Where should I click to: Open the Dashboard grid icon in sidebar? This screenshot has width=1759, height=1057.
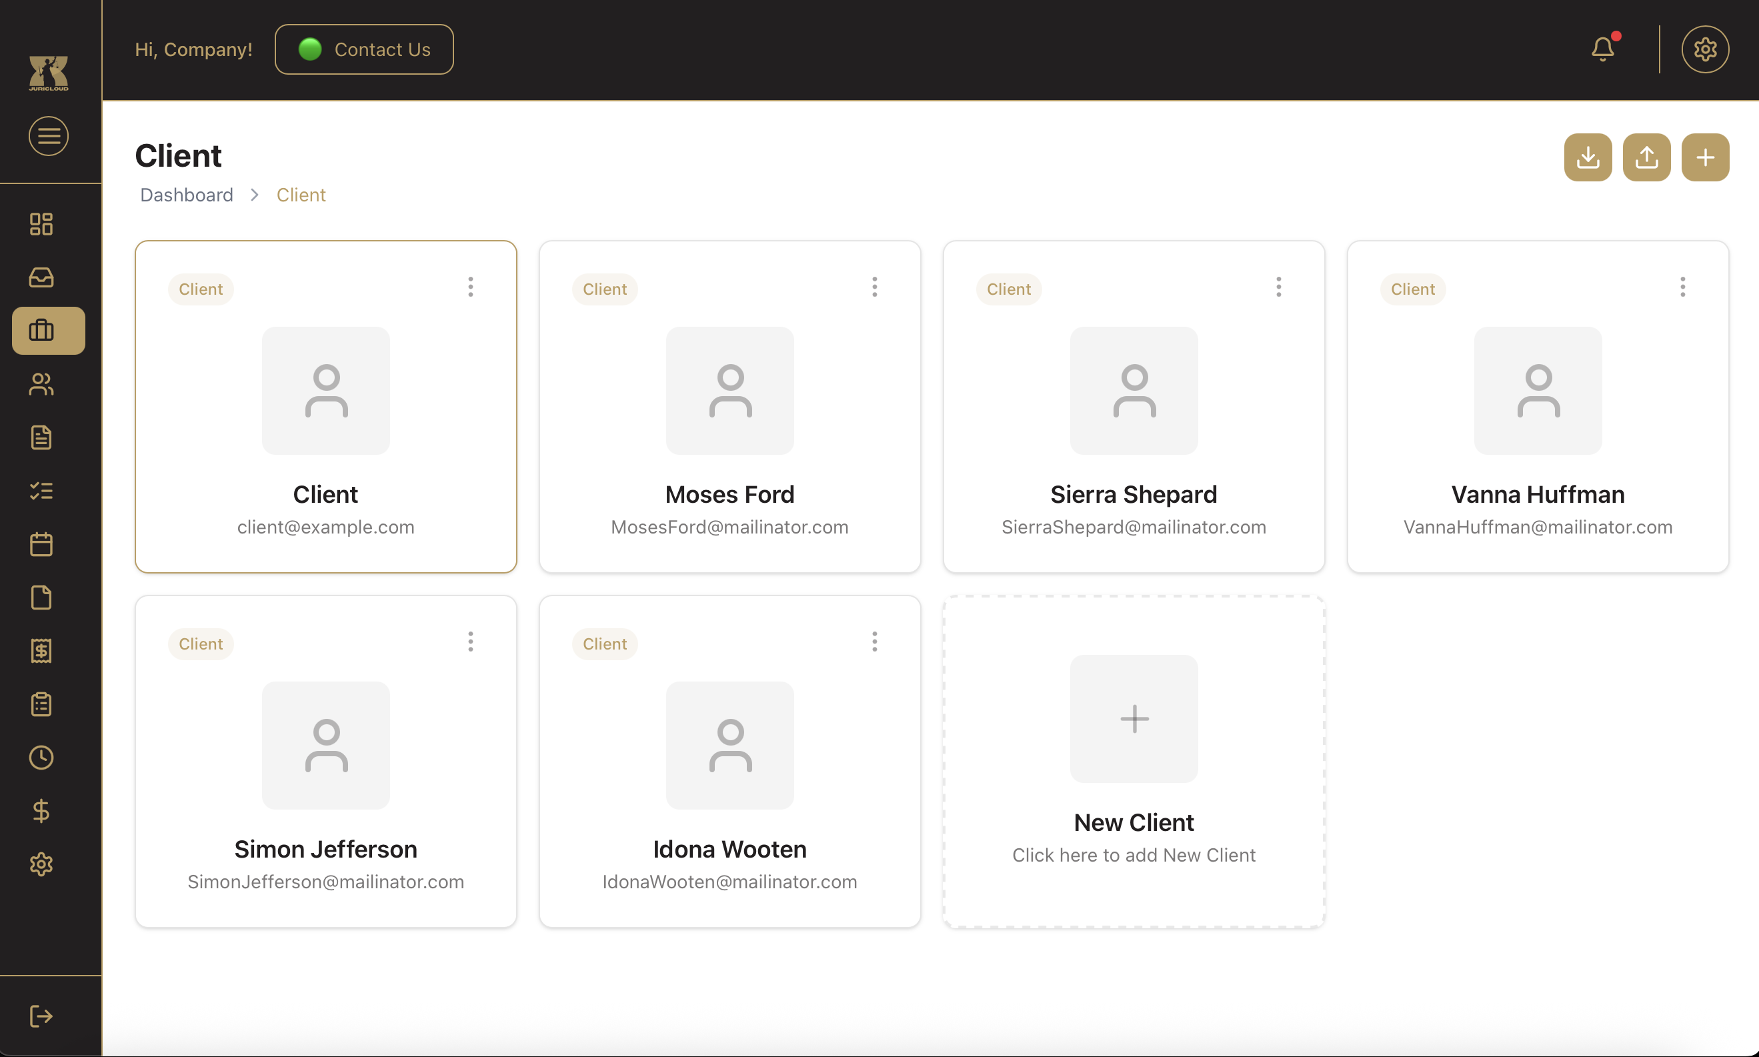click(x=41, y=223)
